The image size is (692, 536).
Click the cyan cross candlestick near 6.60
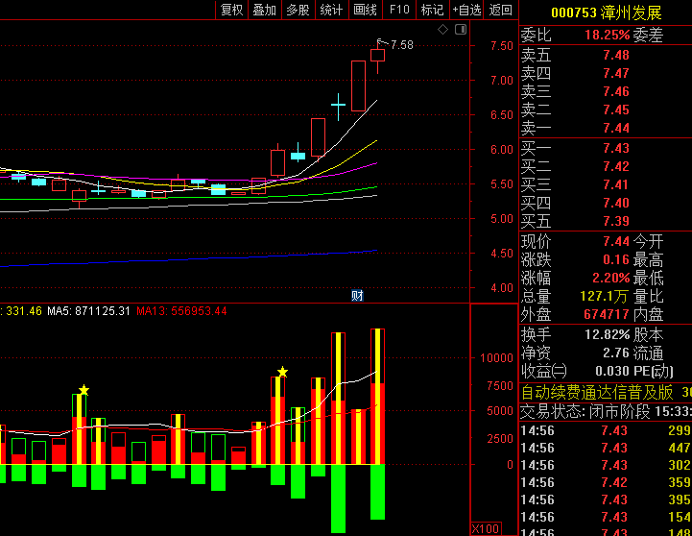coord(338,106)
